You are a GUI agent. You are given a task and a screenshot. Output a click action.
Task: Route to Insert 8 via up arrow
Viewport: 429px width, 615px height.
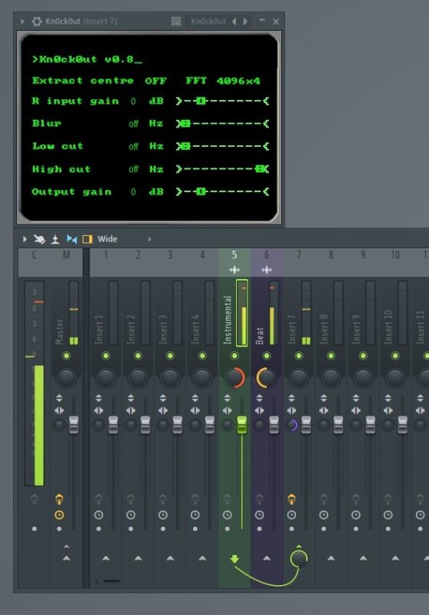(331, 558)
